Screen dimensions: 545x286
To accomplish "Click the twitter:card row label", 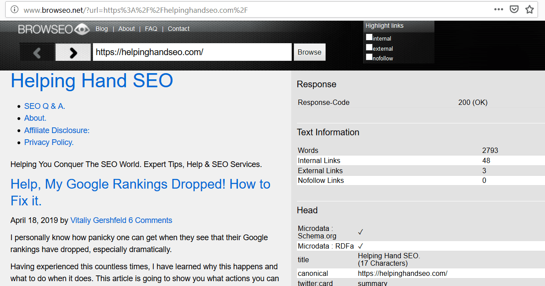I will tap(316, 283).
